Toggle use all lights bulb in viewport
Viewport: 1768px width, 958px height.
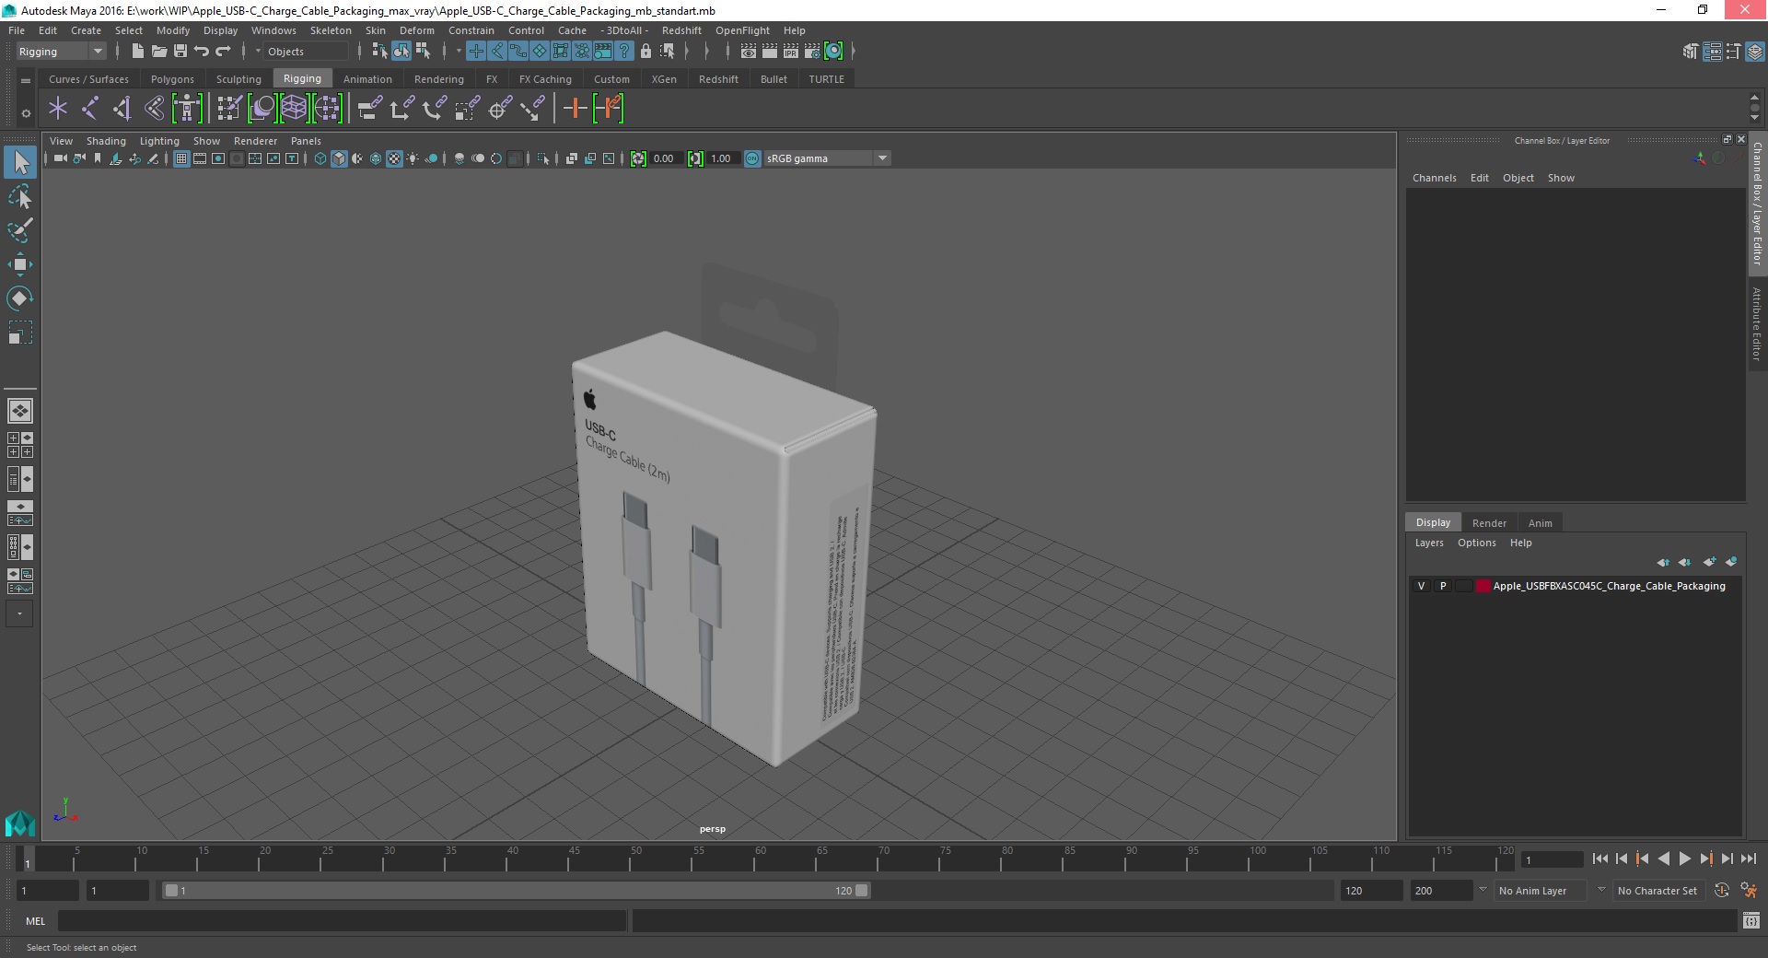click(x=413, y=158)
